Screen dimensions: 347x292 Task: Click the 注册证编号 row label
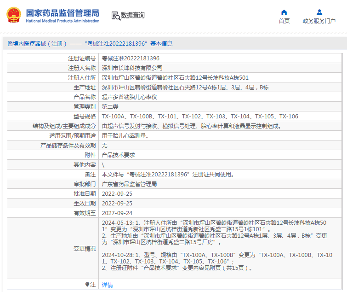[x=82, y=58]
